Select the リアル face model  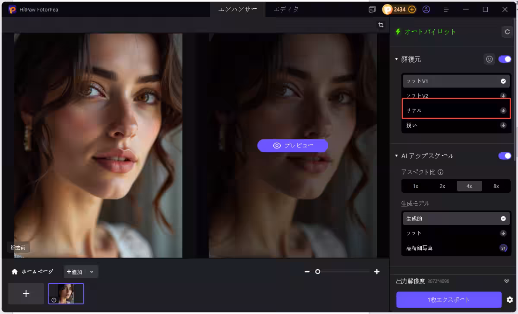click(x=456, y=110)
